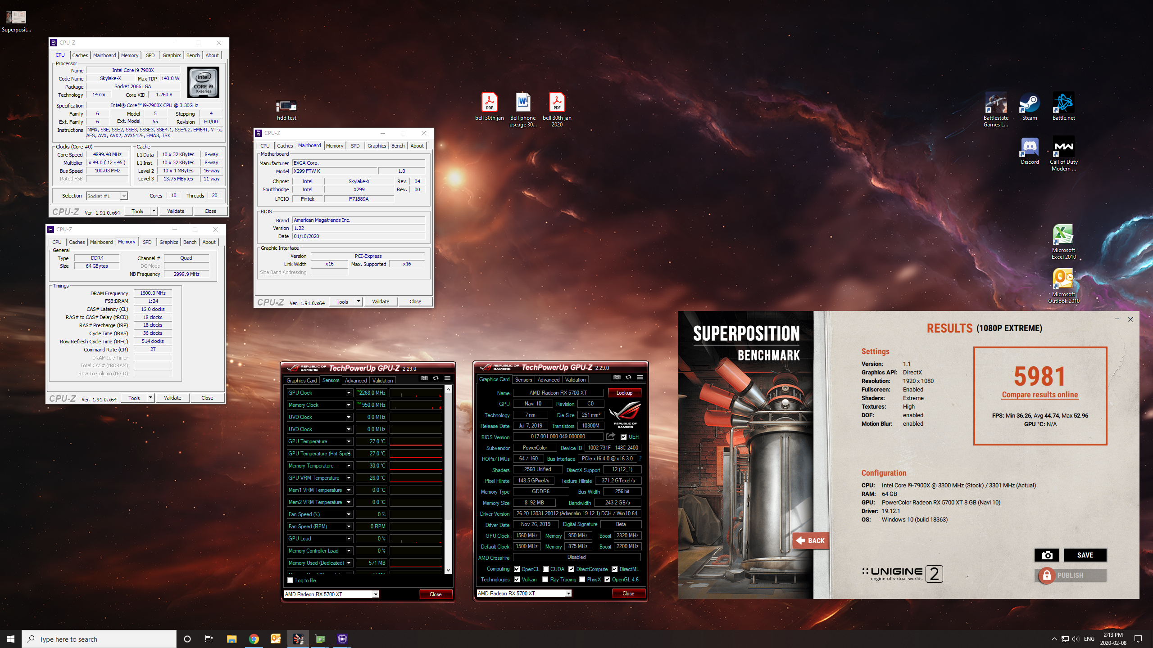Click the BACK button in Superposition

[x=810, y=540]
